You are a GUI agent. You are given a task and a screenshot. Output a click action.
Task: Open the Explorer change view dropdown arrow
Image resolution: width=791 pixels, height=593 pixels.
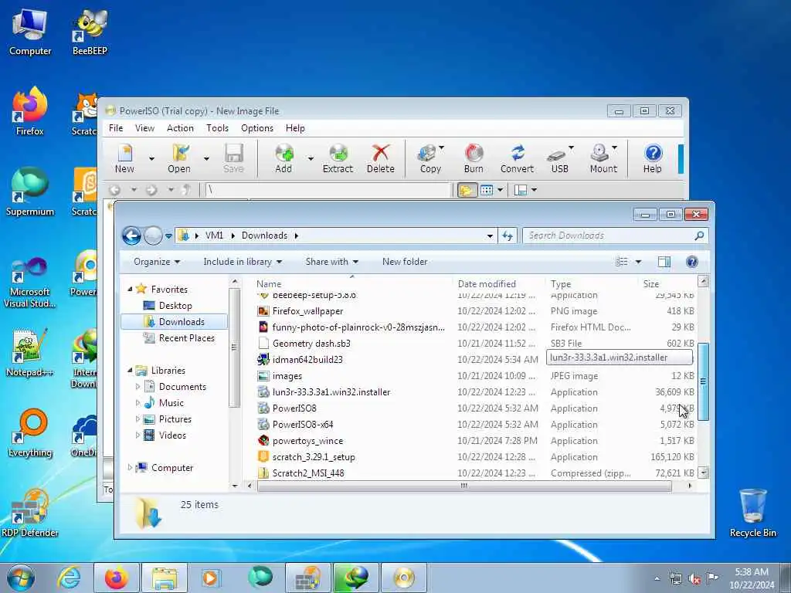638,262
